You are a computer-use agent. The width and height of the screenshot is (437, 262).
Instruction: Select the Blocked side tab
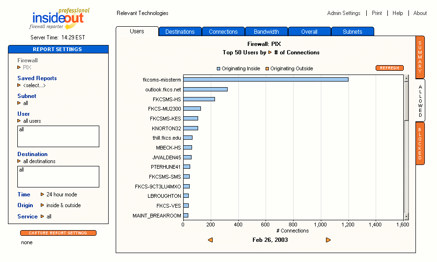(x=420, y=142)
